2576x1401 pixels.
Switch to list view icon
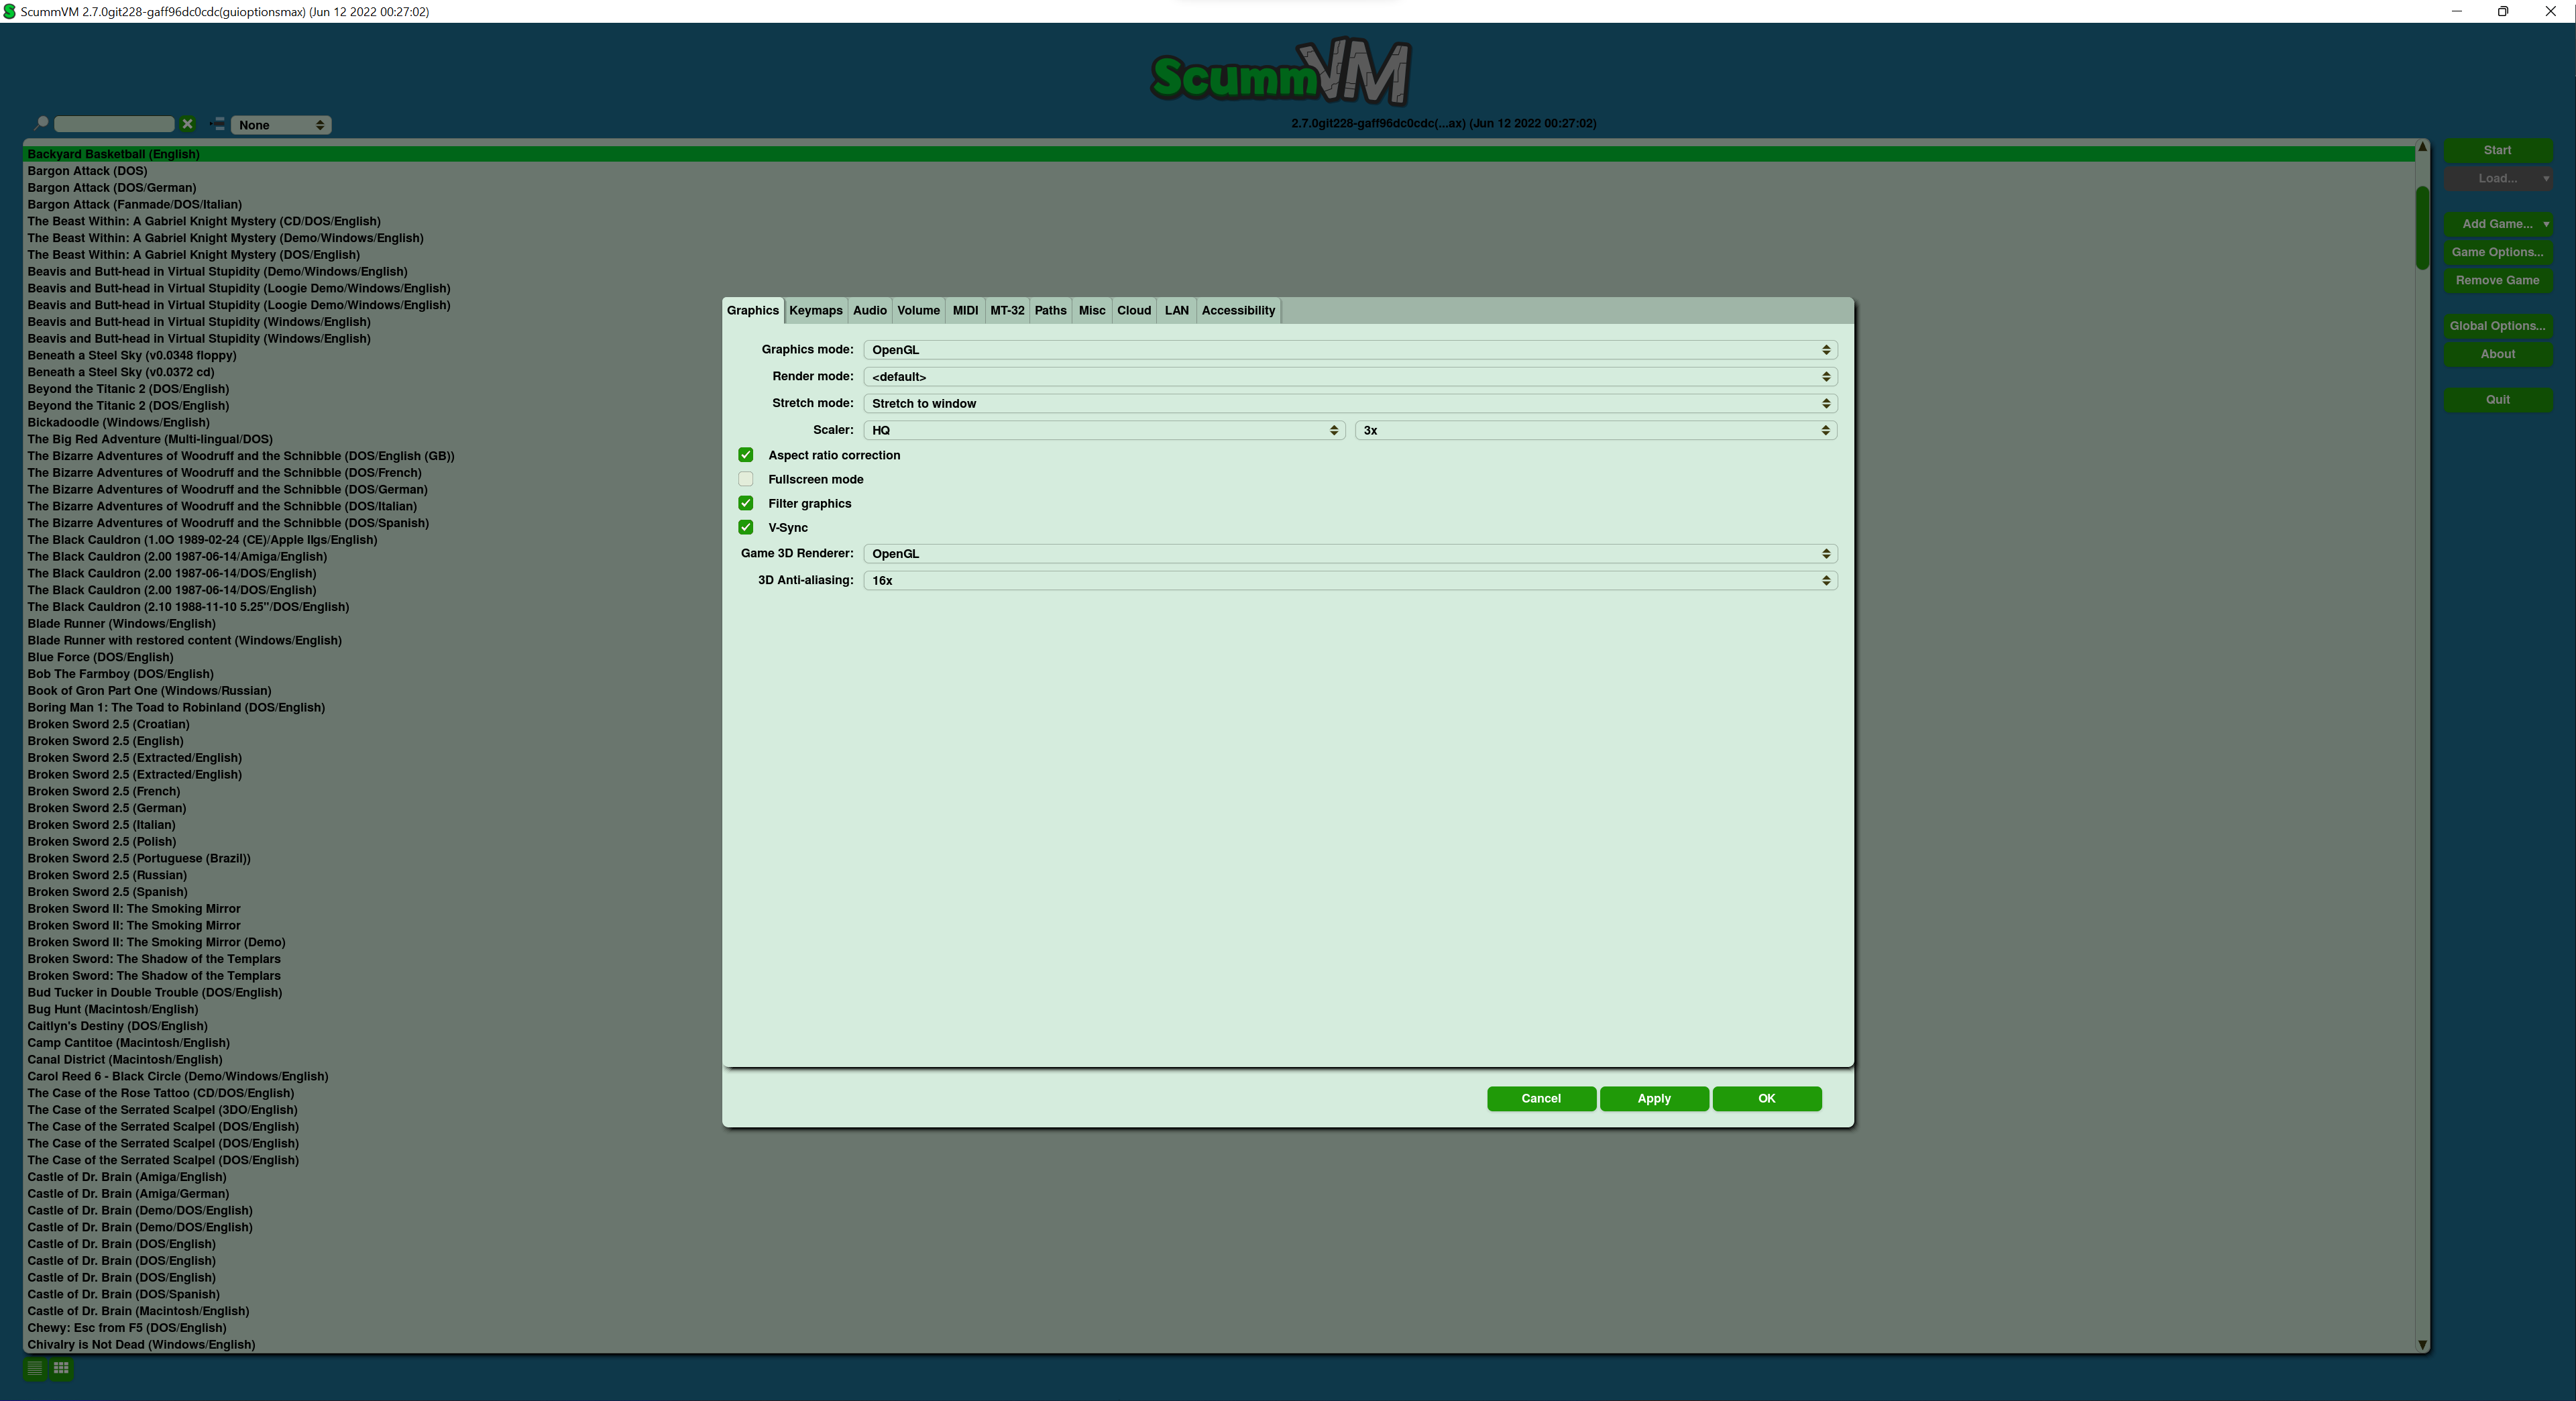(35, 1368)
